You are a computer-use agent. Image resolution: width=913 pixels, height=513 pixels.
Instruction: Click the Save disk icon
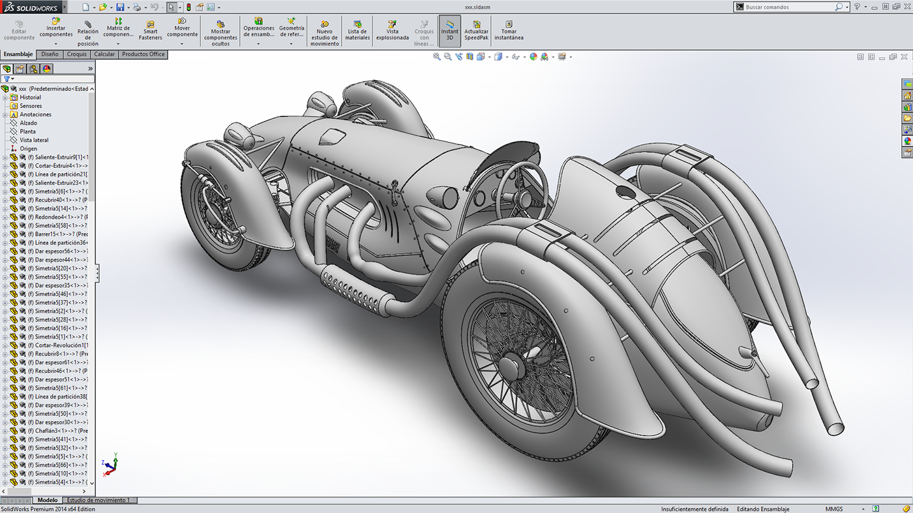pos(120,7)
